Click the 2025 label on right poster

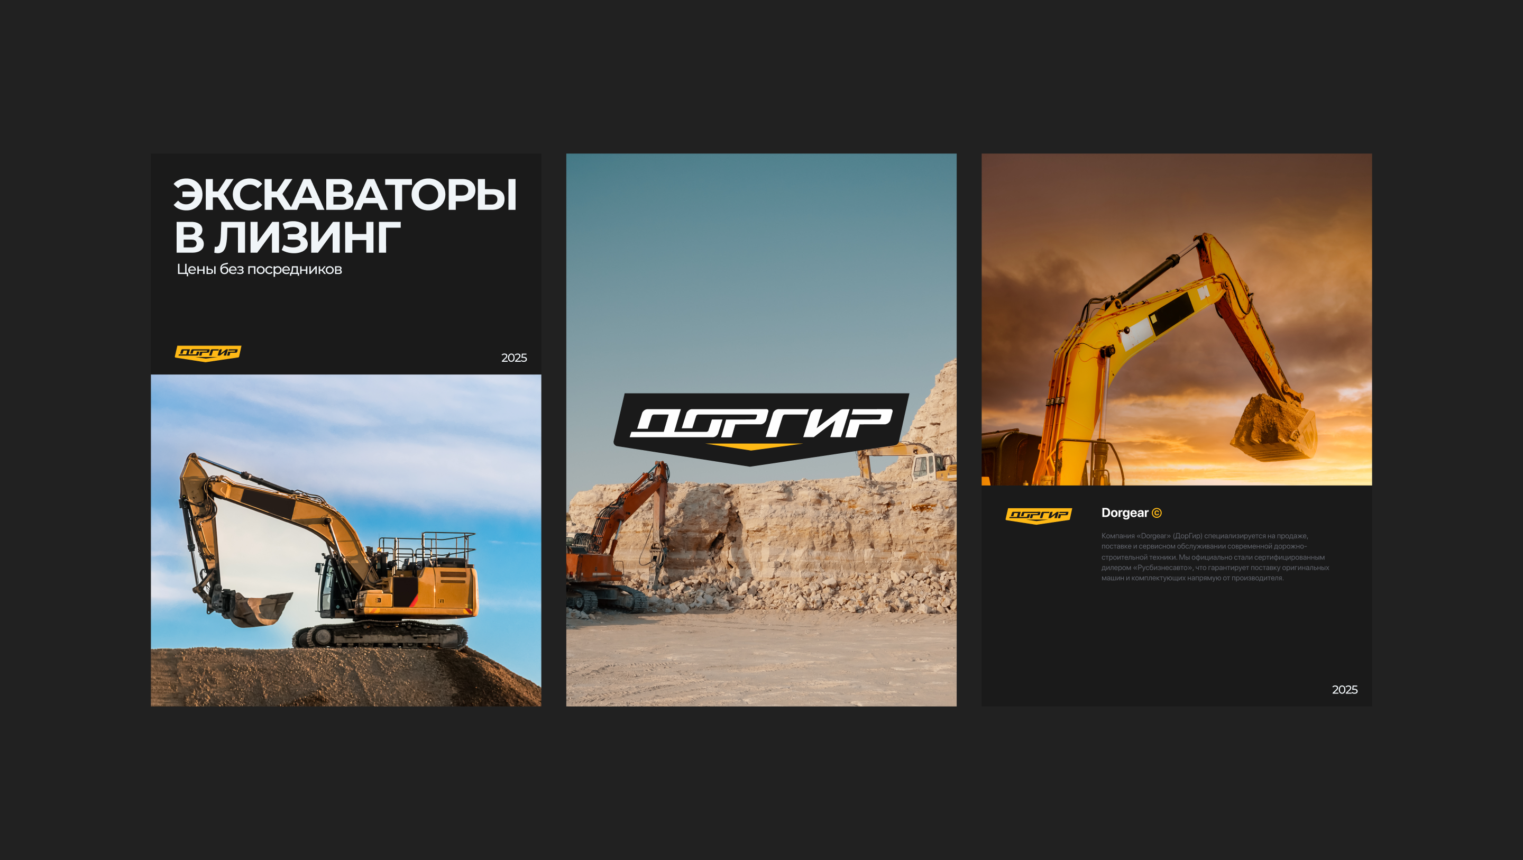(1344, 690)
